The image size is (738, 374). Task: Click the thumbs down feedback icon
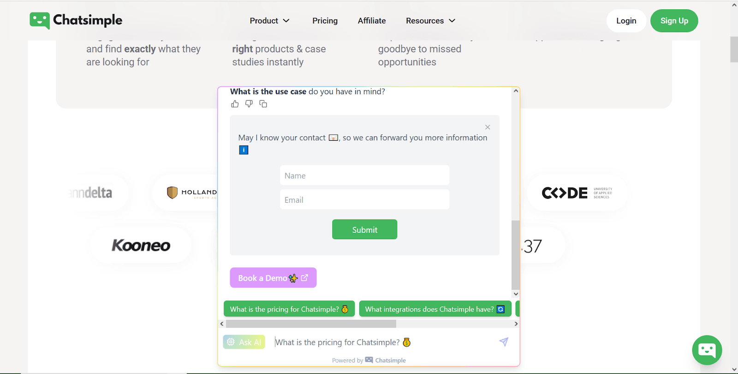(x=249, y=104)
